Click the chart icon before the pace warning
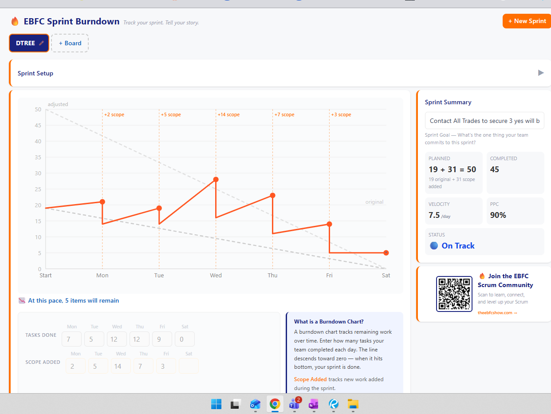Image resolution: width=551 pixels, height=414 pixels. [22, 300]
